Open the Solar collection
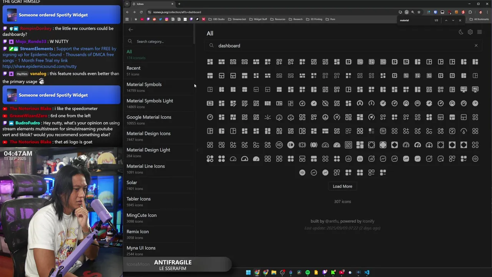The height and width of the screenshot is (277, 492). 159,185
